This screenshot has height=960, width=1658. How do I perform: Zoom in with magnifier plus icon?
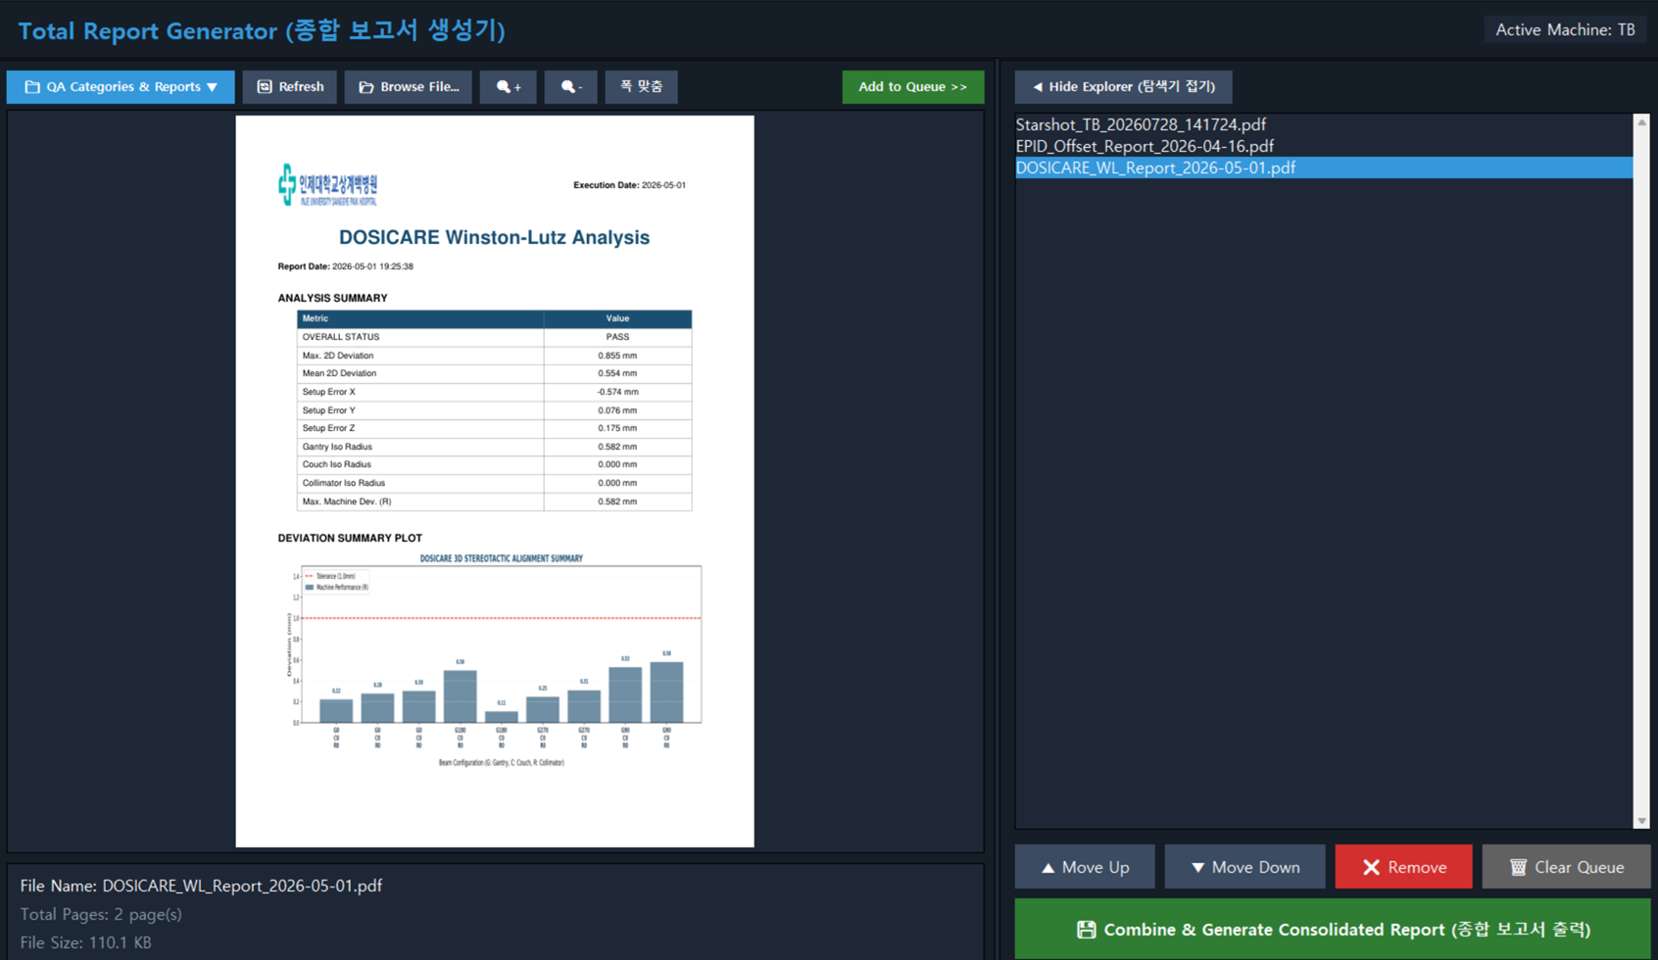coord(509,87)
